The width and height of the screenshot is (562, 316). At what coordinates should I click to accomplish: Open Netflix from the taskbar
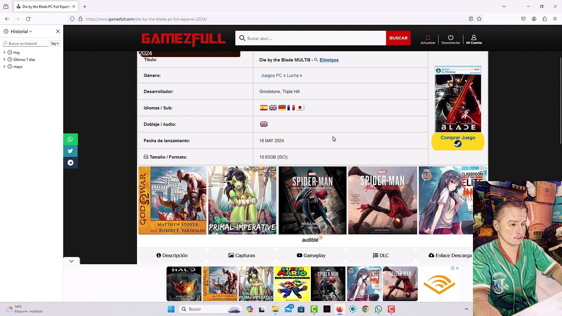click(327, 309)
